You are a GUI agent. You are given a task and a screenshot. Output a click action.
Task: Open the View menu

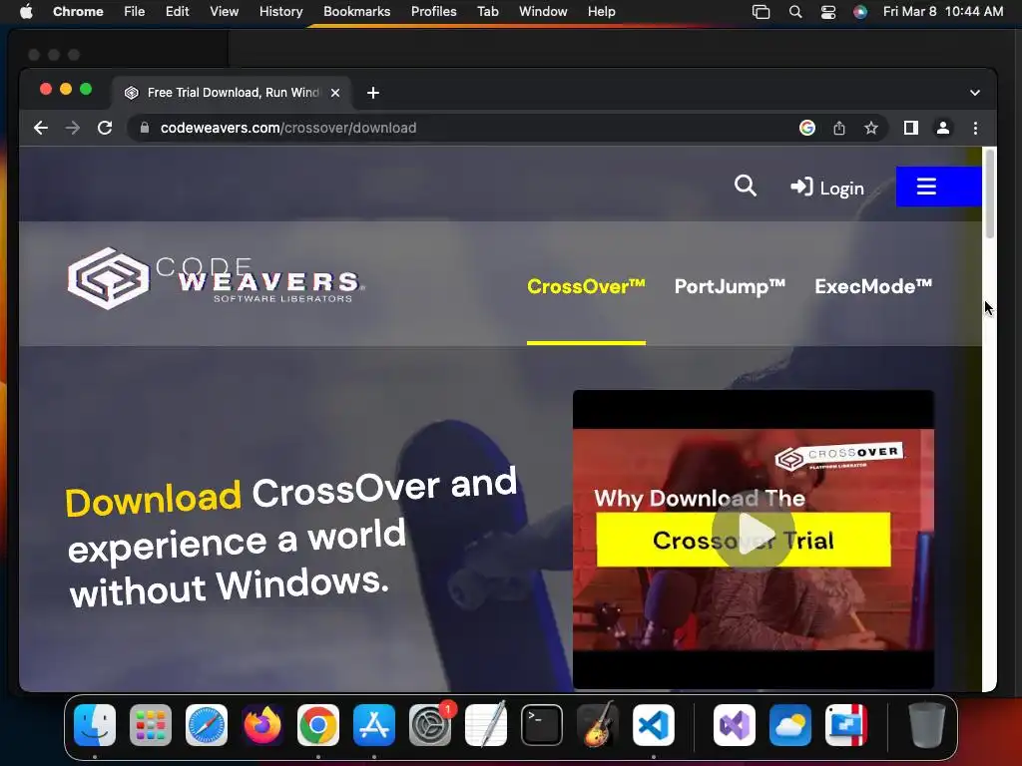click(224, 11)
